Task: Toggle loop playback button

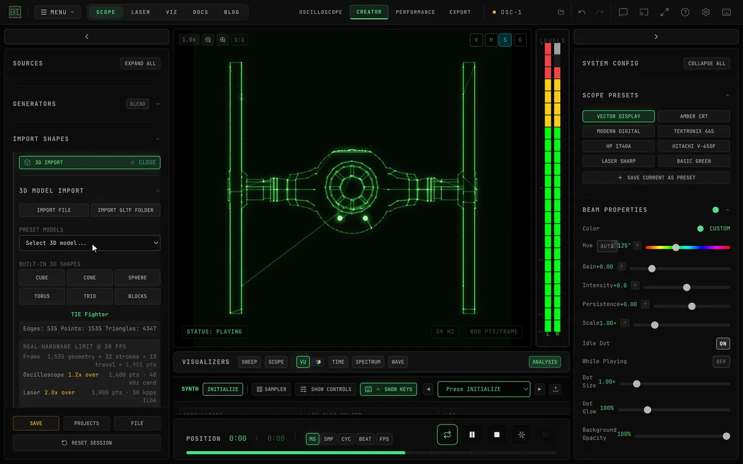Action: pos(447,434)
